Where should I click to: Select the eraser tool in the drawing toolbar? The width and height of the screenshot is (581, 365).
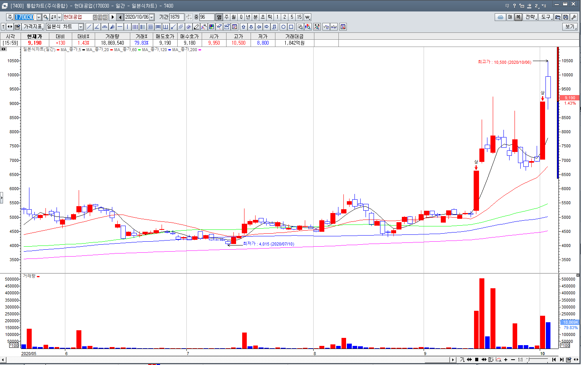pos(219,27)
